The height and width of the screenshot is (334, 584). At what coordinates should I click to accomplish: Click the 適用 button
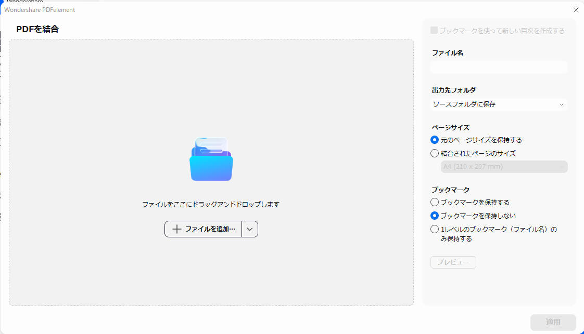pos(553,322)
